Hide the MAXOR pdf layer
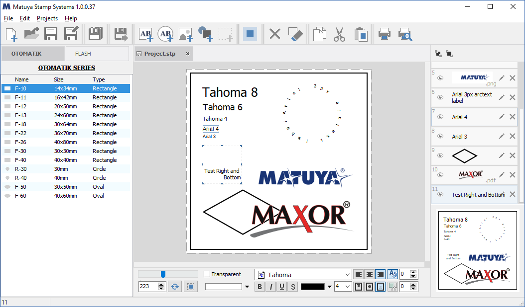Image resolution: width=525 pixels, height=307 pixels. [x=440, y=175]
